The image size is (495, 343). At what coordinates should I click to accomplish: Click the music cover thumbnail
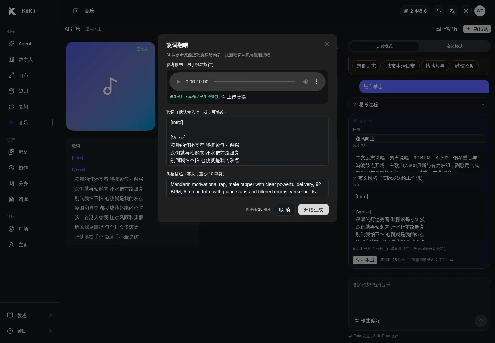point(111,86)
